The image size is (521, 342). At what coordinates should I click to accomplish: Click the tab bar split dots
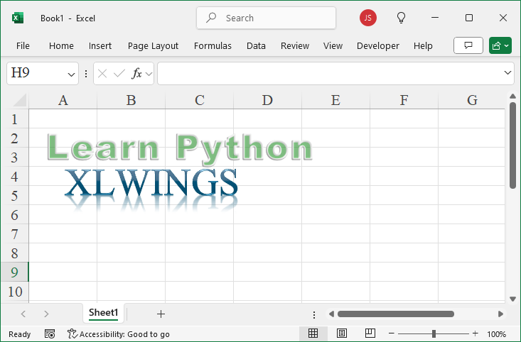[314, 314]
